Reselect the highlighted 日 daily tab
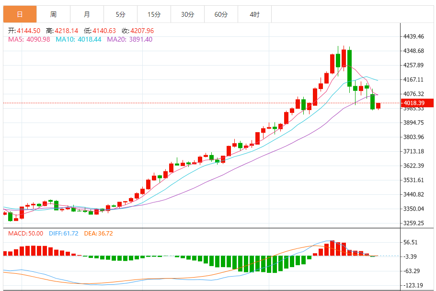 click(x=19, y=14)
